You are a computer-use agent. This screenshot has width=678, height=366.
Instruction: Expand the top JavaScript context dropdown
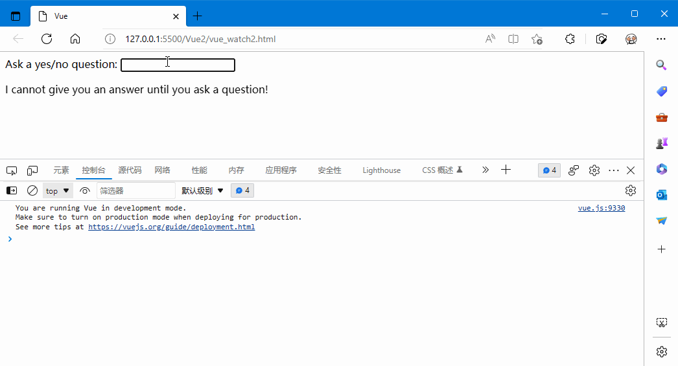click(x=58, y=190)
